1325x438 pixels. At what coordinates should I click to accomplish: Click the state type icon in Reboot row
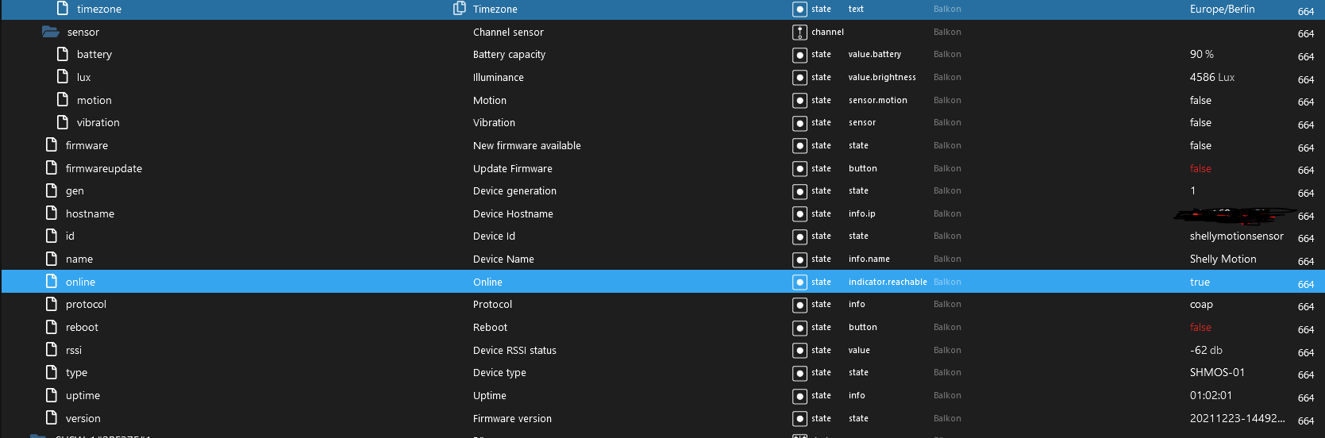pos(799,328)
